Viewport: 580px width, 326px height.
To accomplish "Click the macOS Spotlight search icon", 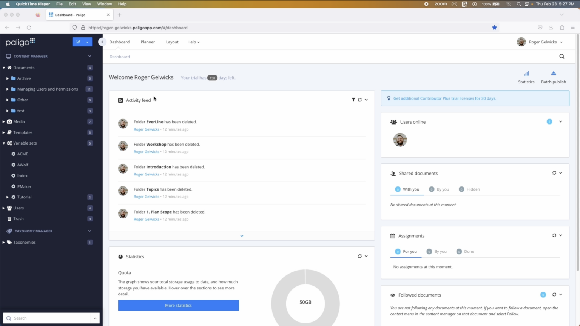I will pos(519,4).
